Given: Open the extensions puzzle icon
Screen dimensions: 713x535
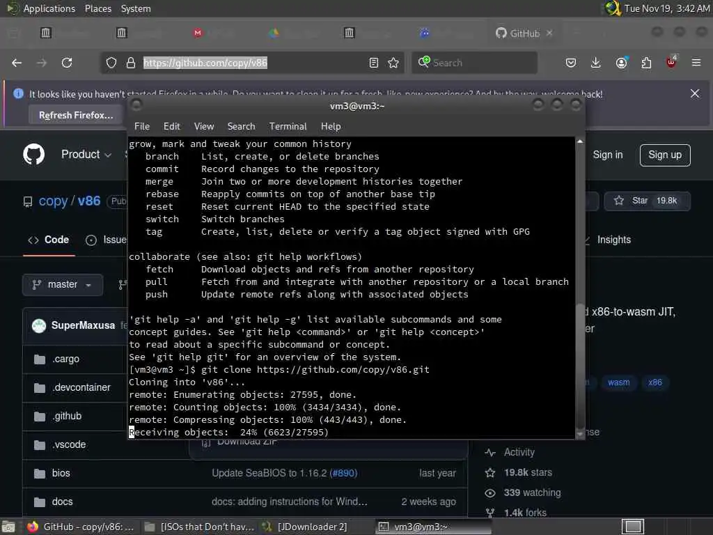Looking at the screenshot, I should click(x=646, y=63).
